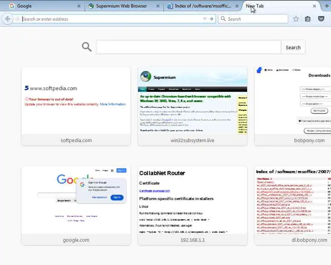Close the New Tab tab
The height and width of the screenshot is (265, 331).
[x=314, y=6]
